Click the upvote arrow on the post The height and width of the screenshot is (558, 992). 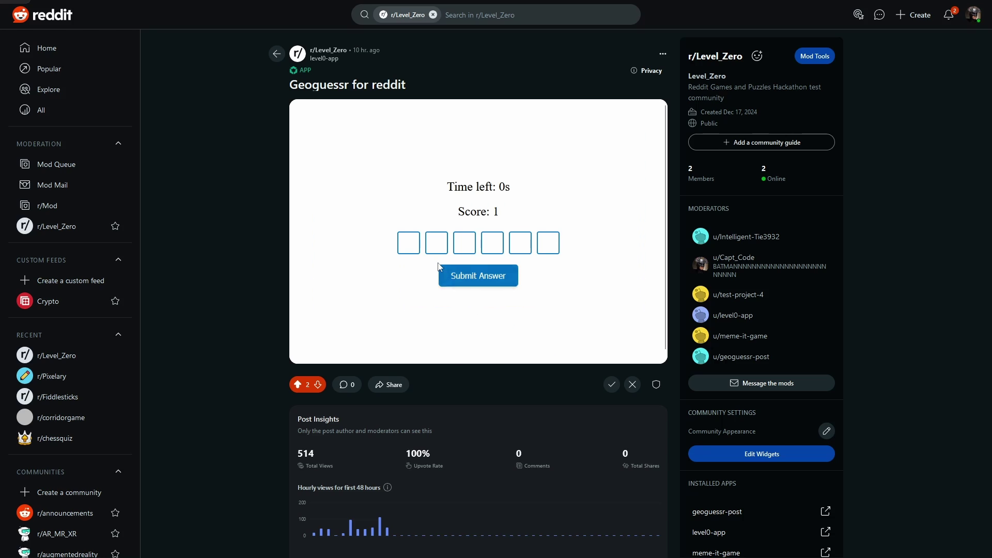298,384
